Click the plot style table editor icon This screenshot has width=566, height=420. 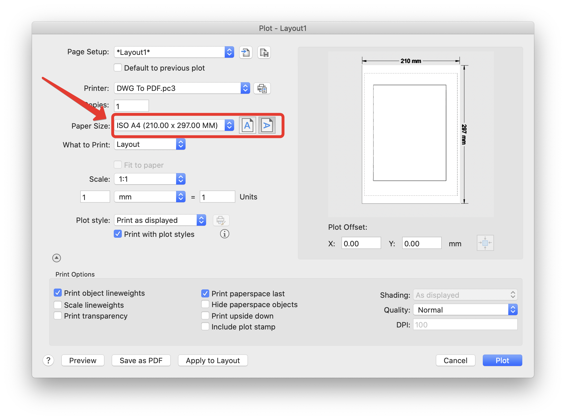pos(221,220)
